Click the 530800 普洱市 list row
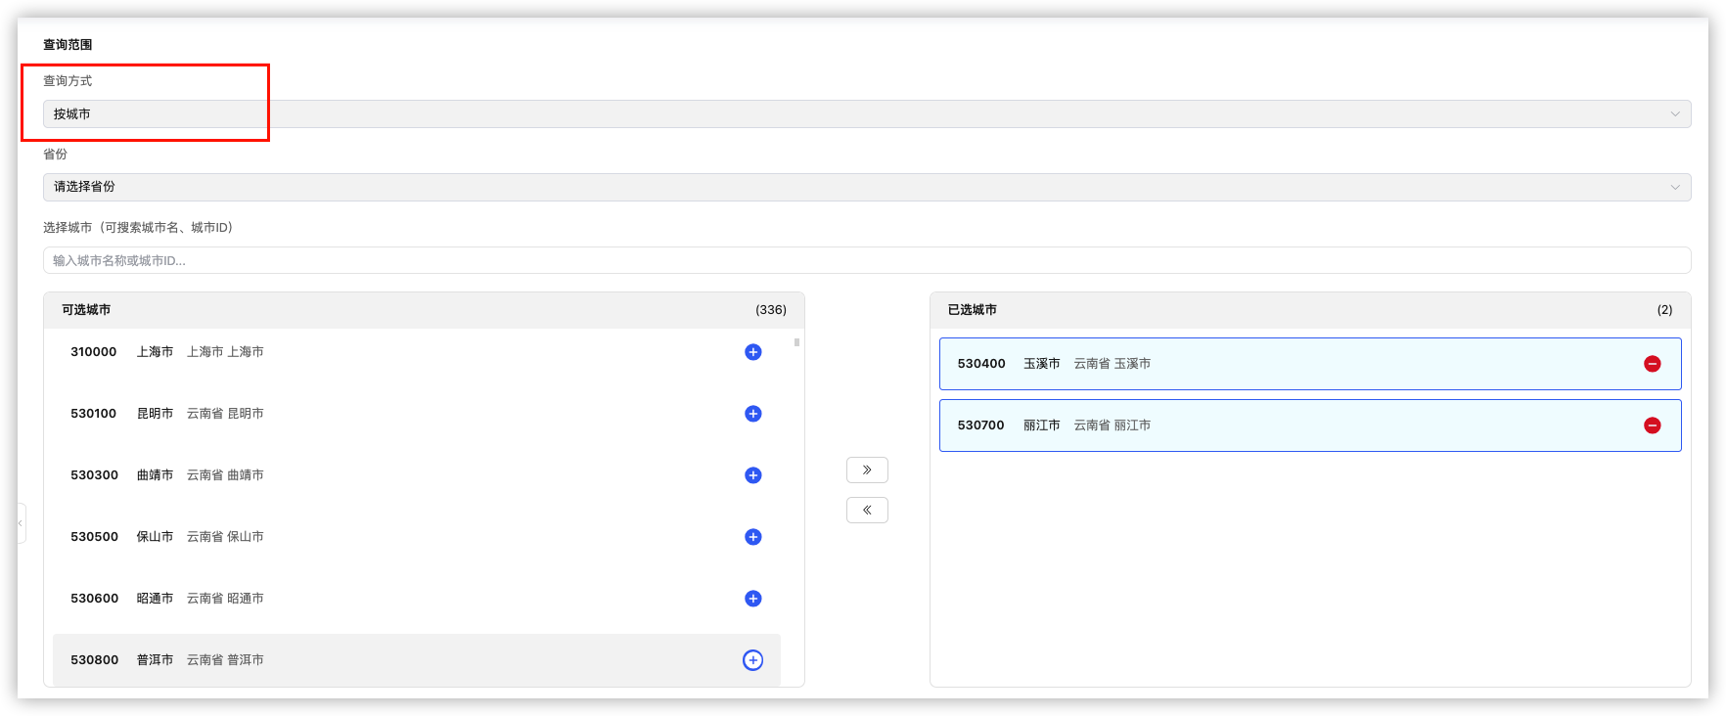The width and height of the screenshot is (1726, 716). point(391,660)
